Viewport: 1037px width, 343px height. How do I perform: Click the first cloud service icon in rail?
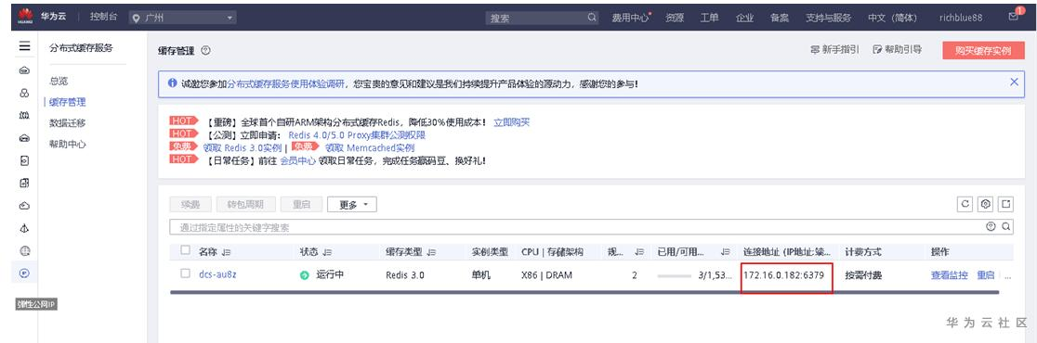(x=24, y=70)
